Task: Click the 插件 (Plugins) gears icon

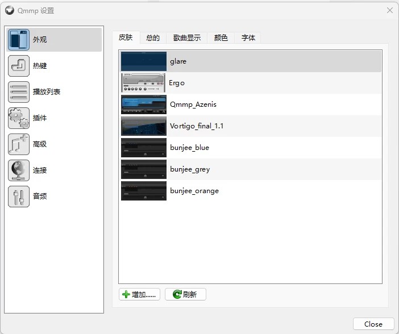Action: tap(19, 118)
